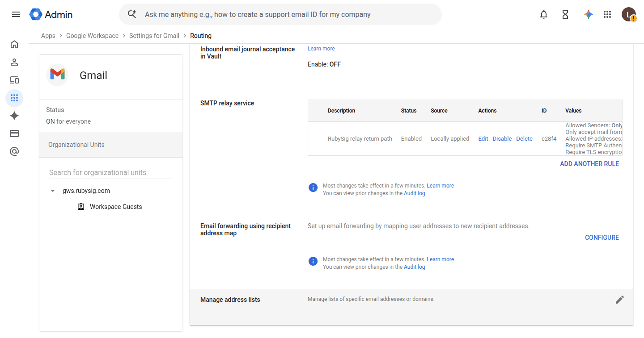This screenshot has height=338, width=644.
Task: Focus the Ask me anything search field
Action: pos(280,14)
